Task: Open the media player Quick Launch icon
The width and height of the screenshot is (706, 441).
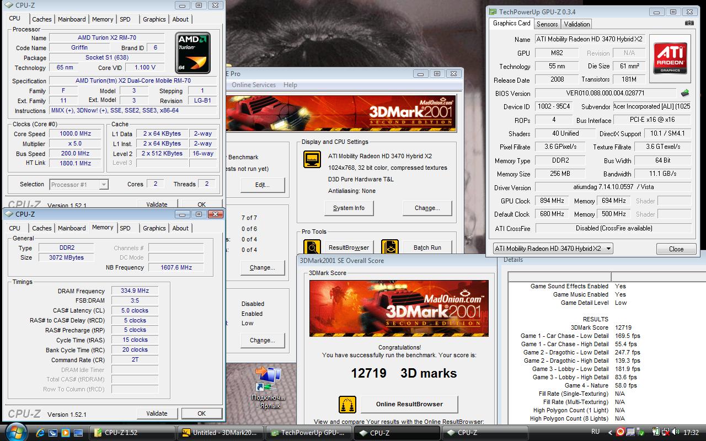Action: click(x=66, y=433)
